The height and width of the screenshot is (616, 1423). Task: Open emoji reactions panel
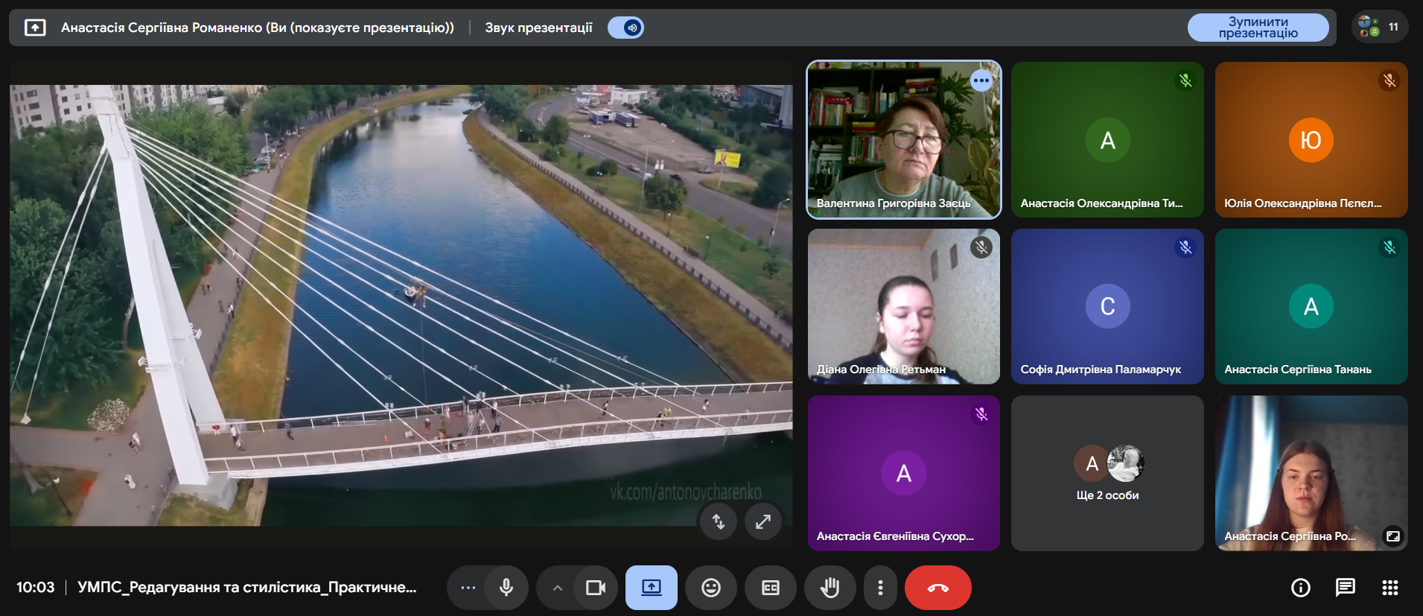(x=711, y=588)
